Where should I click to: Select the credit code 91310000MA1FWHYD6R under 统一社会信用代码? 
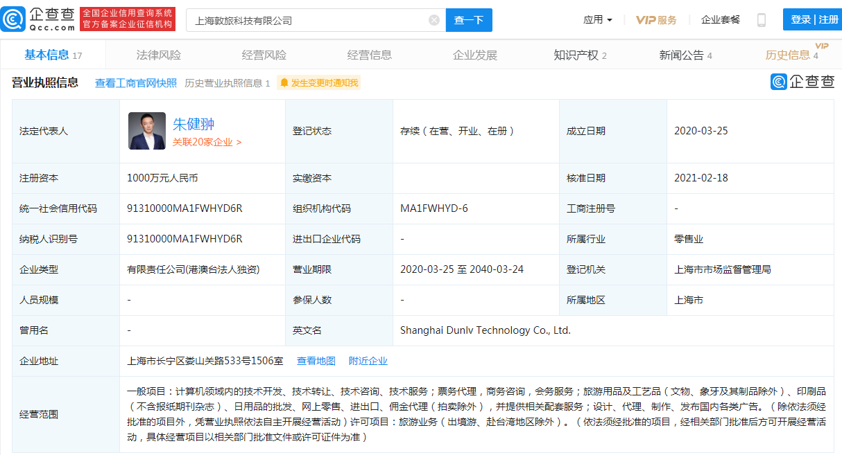point(184,208)
